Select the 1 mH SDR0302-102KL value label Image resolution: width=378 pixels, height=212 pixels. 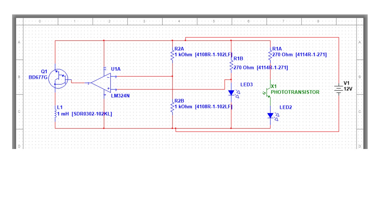click(84, 114)
